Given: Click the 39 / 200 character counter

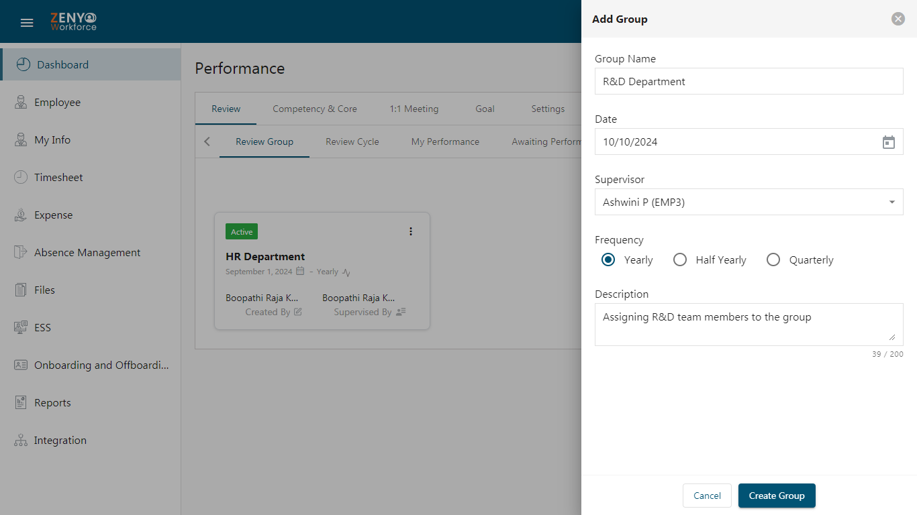Looking at the screenshot, I should pyautogui.click(x=887, y=354).
